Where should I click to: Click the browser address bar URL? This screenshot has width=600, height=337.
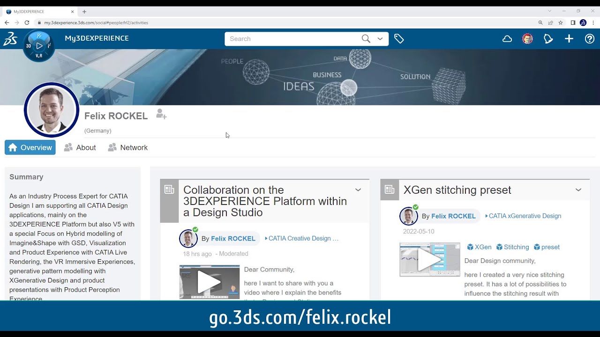[x=96, y=22]
